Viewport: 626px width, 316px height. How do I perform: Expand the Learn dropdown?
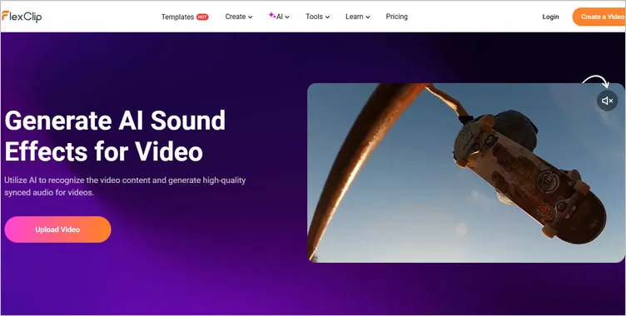tap(358, 17)
